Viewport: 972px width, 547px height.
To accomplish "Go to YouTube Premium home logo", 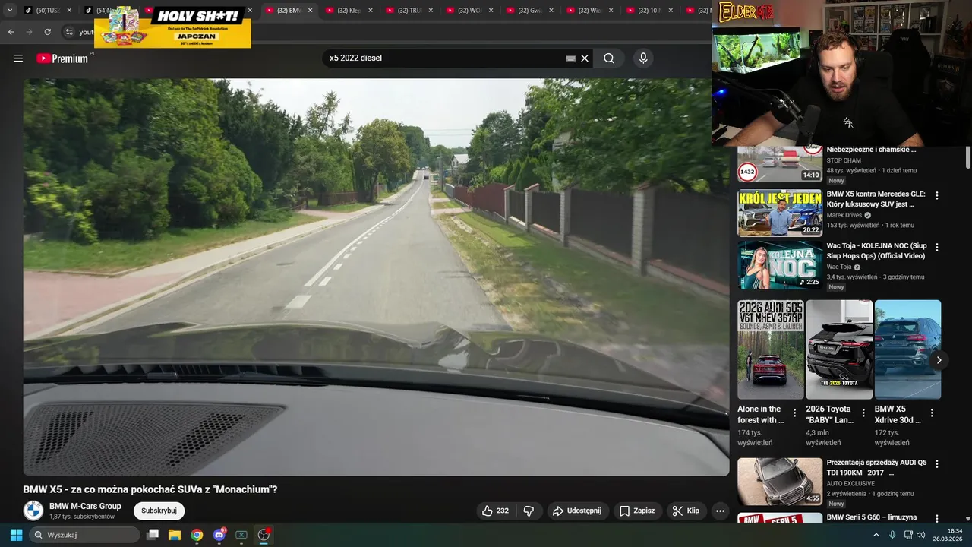I will tap(62, 58).
